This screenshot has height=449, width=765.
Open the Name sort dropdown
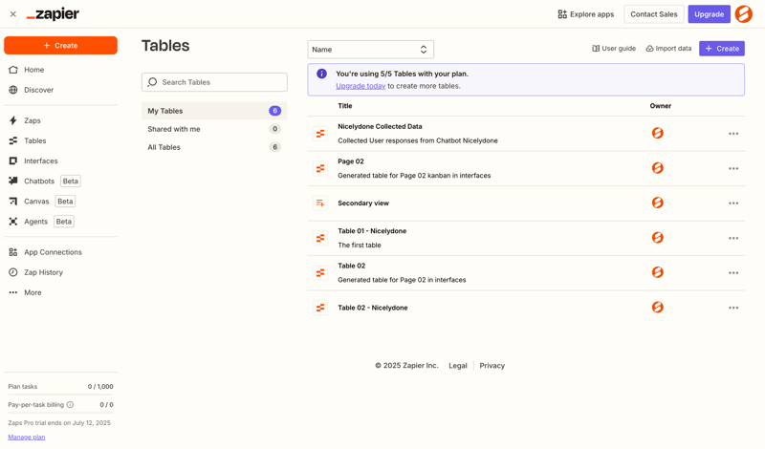pyautogui.click(x=370, y=50)
